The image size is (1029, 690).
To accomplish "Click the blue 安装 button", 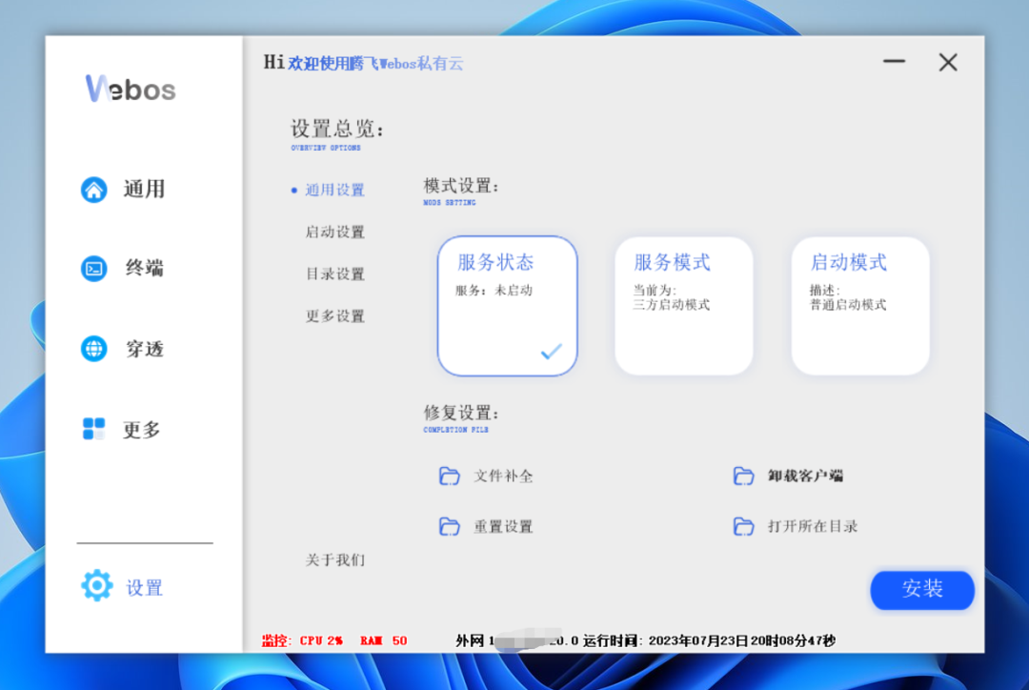I will (x=922, y=590).
